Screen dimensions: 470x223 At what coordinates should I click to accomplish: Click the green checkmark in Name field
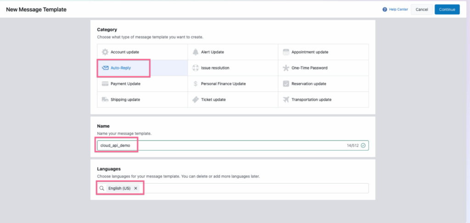pyautogui.click(x=363, y=146)
